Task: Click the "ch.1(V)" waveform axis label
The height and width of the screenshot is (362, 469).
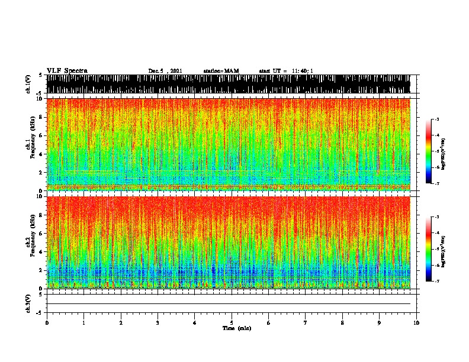Action: tap(28, 84)
